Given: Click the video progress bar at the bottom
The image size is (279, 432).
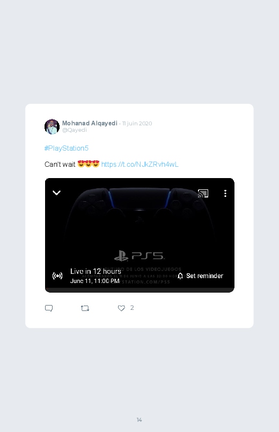Looking at the screenshot, I should click(139, 290).
